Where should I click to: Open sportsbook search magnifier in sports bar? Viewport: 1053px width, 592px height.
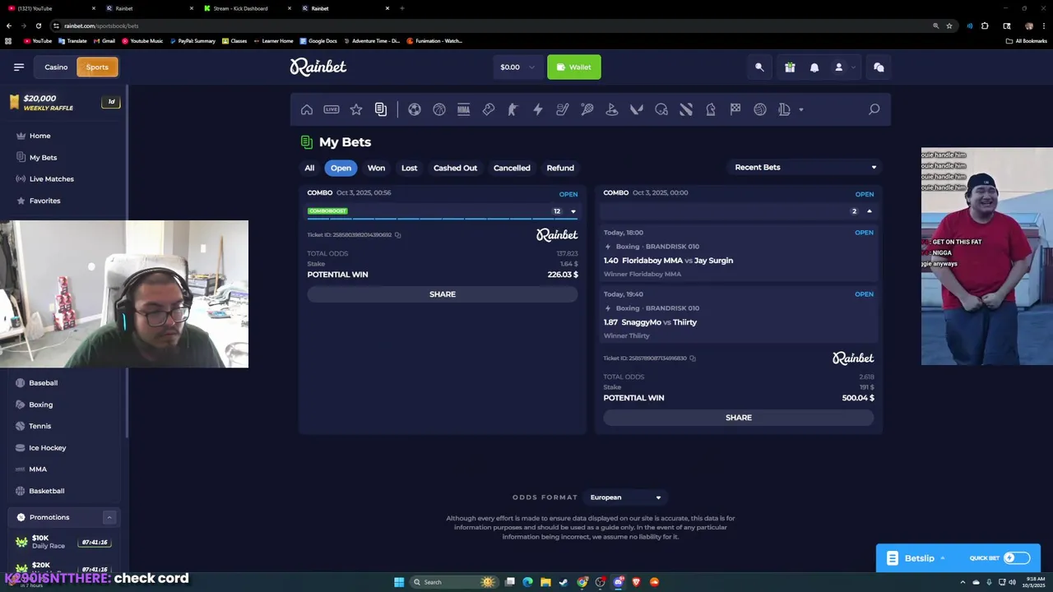click(x=874, y=109)
